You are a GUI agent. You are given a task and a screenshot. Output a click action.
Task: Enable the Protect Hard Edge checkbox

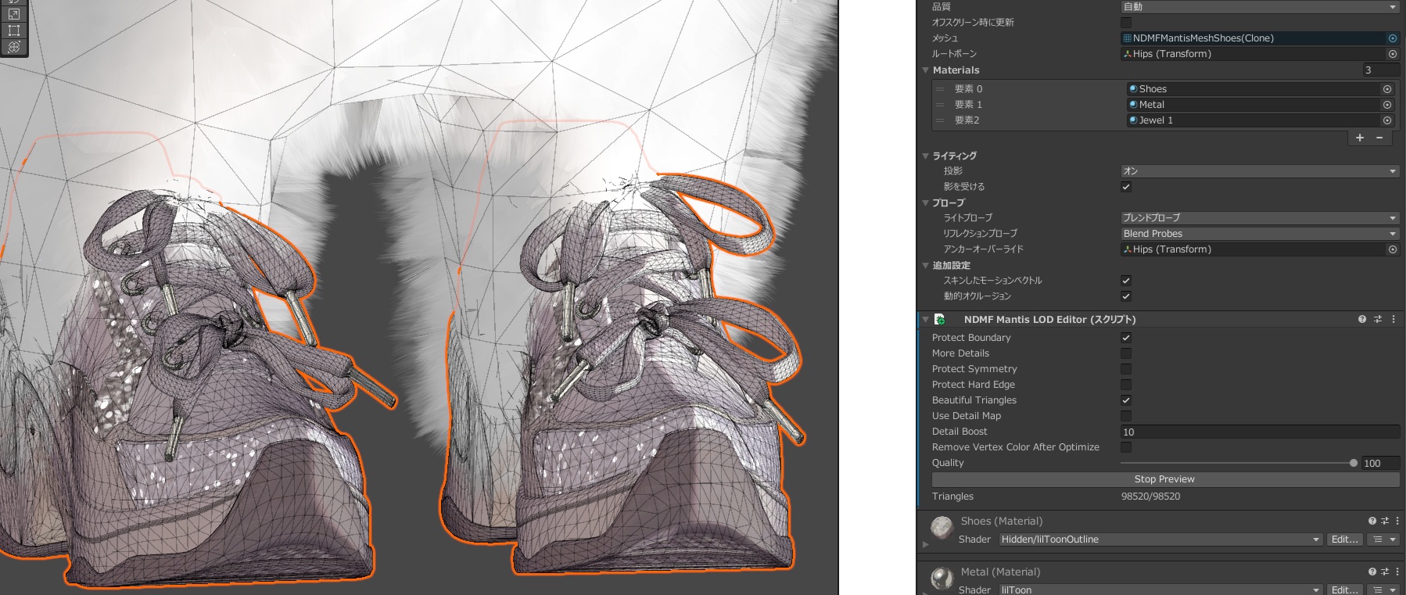click(x=1126, y=385)
